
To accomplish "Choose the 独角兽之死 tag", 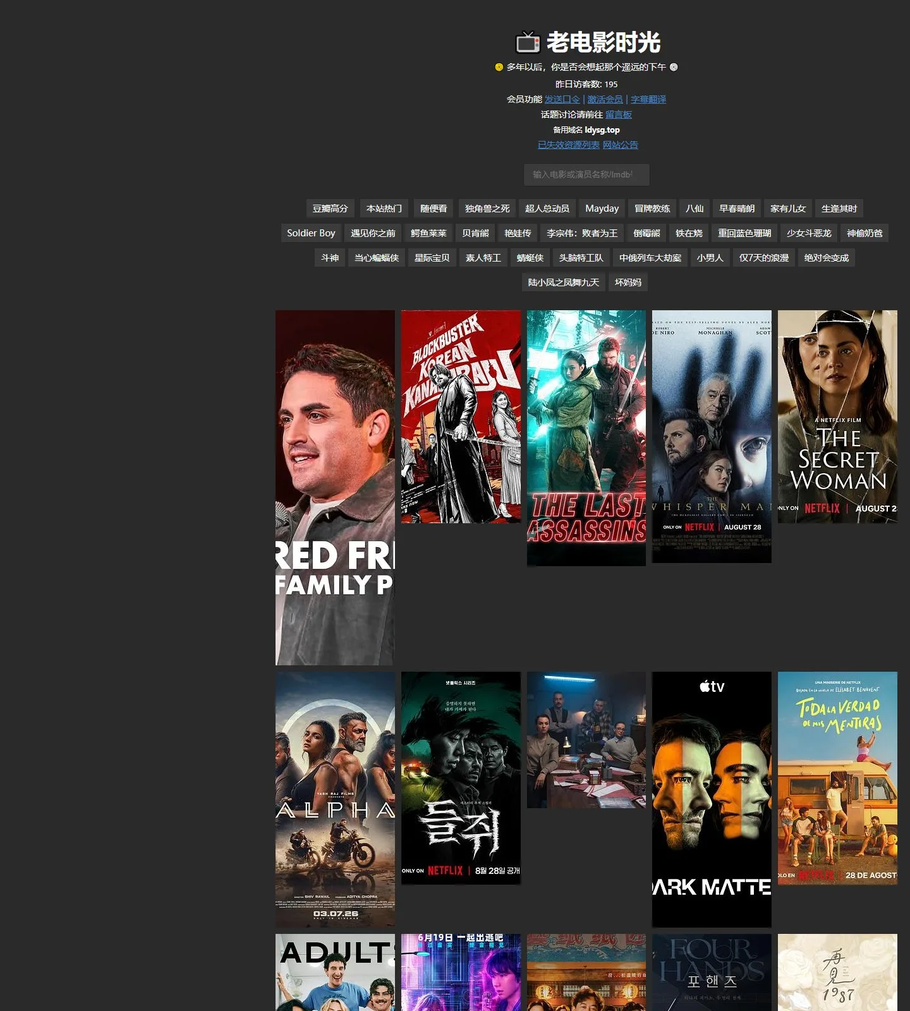I will point(487,209).
